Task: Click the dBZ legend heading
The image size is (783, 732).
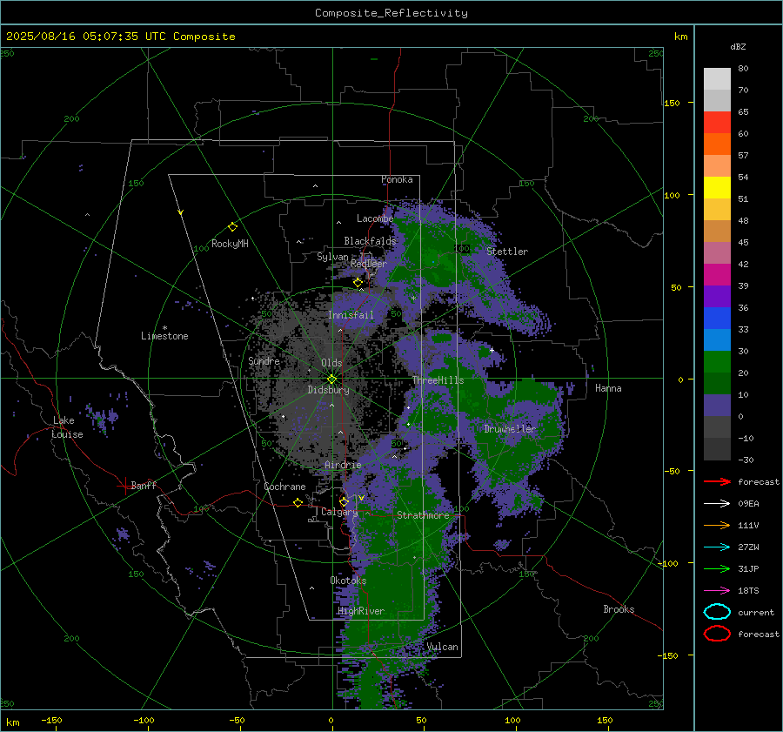Action: pos(738,46)
